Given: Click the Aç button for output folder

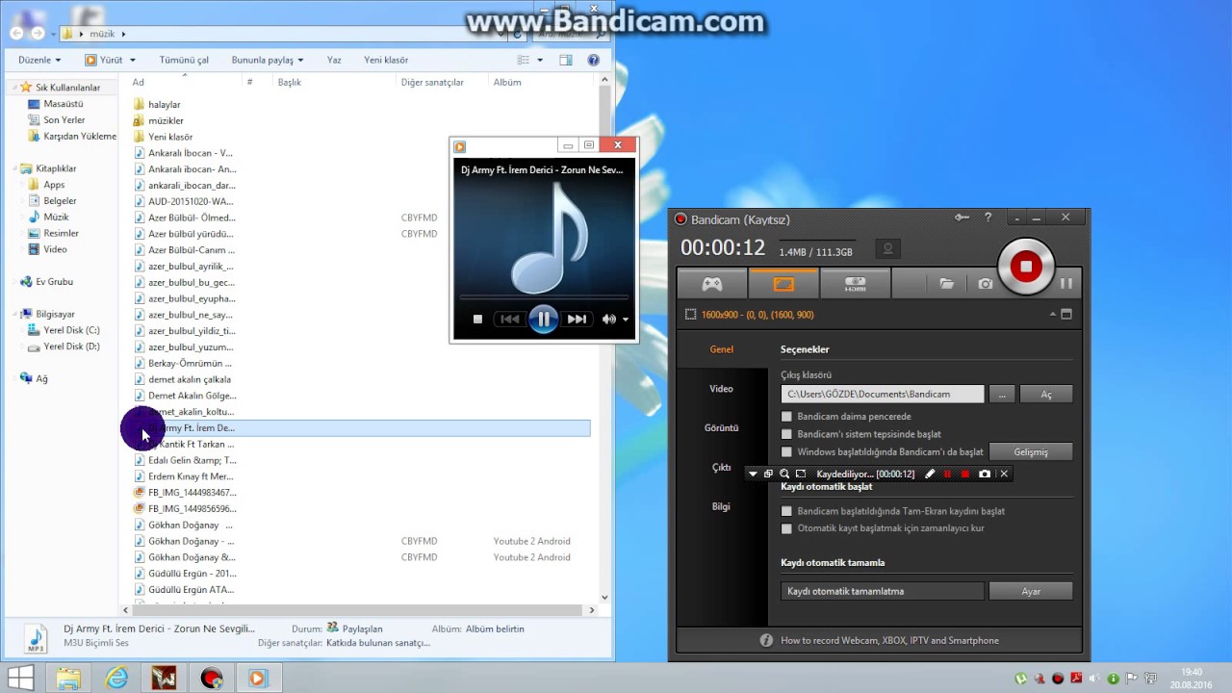Looking at the screenshot, I should tap(1046, 394).
